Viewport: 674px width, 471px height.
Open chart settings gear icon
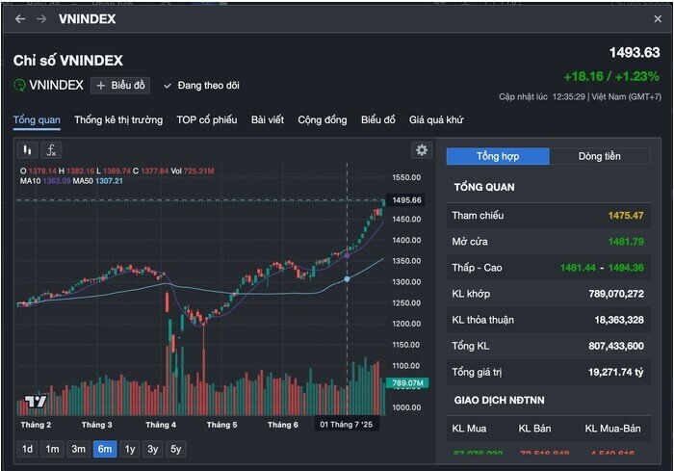click(422, 149)
